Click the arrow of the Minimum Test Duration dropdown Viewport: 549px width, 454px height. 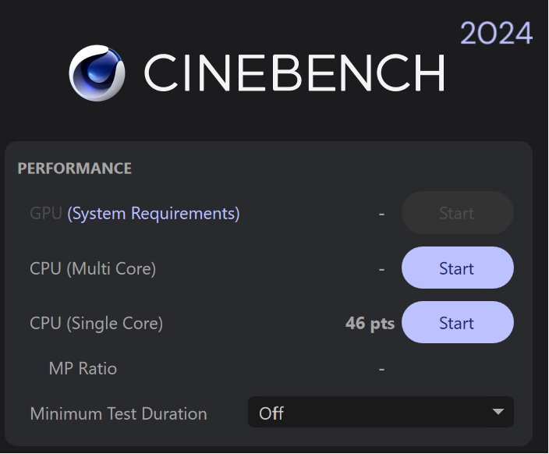[x=498, y=413]
